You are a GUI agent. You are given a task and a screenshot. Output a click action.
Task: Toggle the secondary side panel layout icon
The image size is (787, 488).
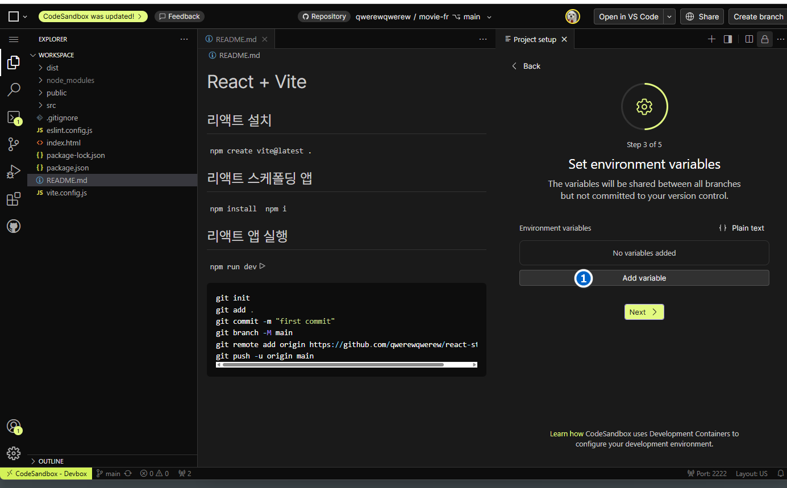tap(727, 39)
